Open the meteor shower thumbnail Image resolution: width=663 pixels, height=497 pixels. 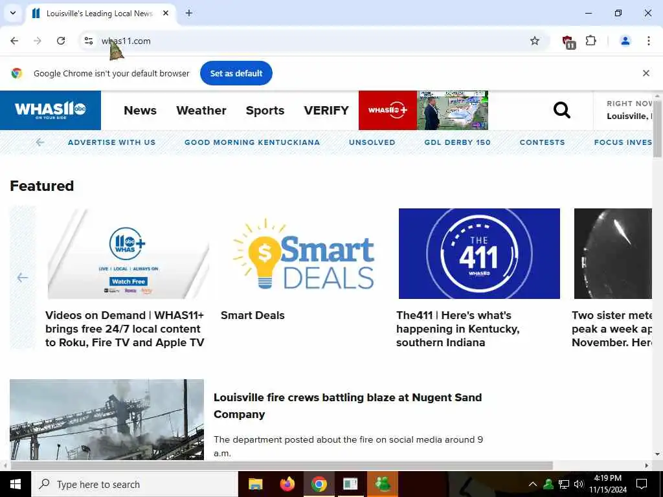[612, 254]
